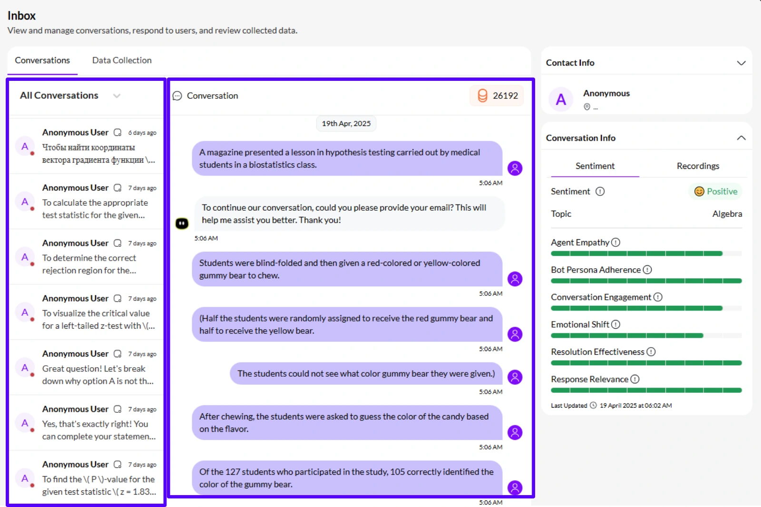This screenshot has width=761, height=507.
Task: Click the 'Of the 127 students' message bubble
Action: pyautogui.click(x=347, y=478)
